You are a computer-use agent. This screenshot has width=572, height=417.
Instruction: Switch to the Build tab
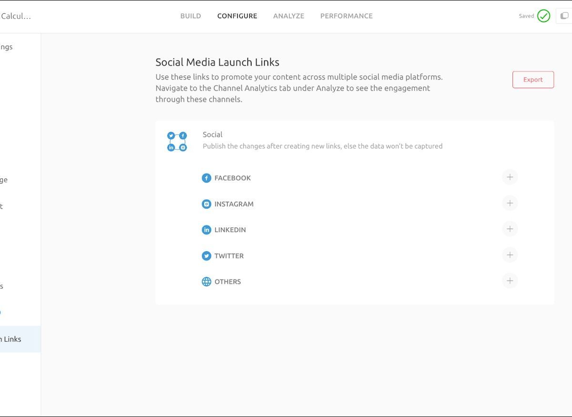pos(191,16)
